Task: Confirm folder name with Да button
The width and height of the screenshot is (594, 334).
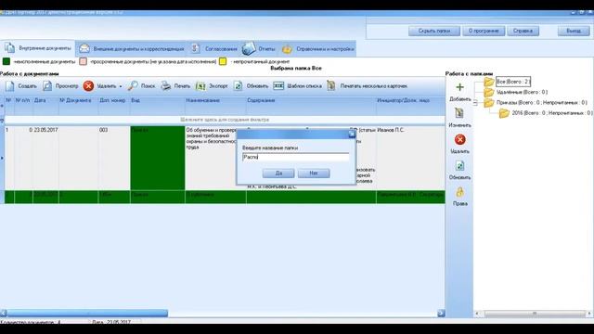Action: (x=278, y=173)
